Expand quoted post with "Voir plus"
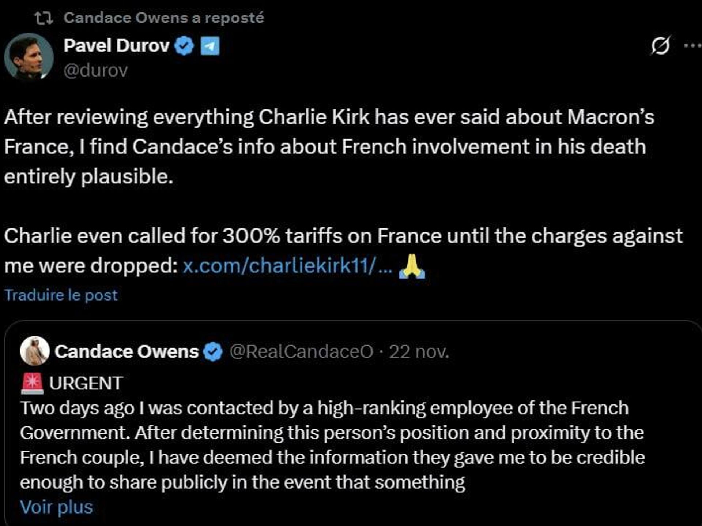Image resolution: width=702 pixels, height=526 pixels. [57, 507]
